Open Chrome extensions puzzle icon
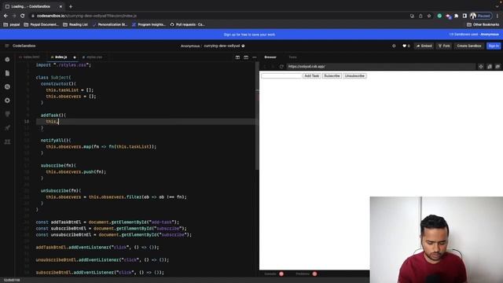 (x=456, y=16)
